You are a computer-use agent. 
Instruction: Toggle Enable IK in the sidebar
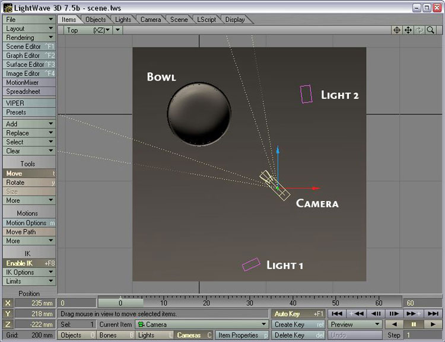tap(28, 263)
